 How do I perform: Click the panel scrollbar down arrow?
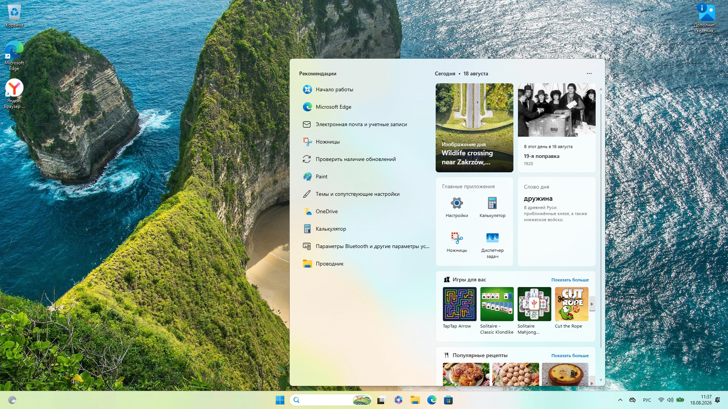[x=601, y=380]
